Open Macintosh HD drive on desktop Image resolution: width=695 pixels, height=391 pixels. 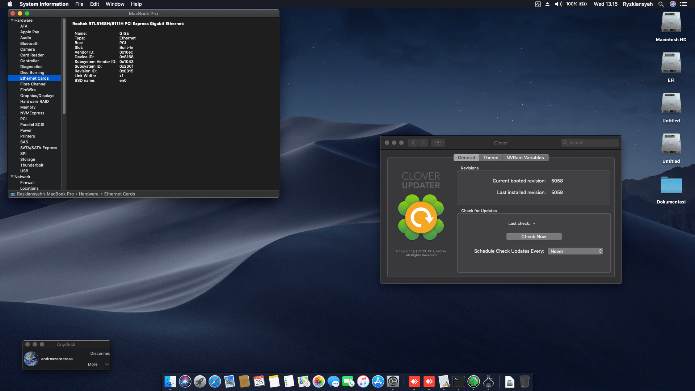[x=671, y=27]
